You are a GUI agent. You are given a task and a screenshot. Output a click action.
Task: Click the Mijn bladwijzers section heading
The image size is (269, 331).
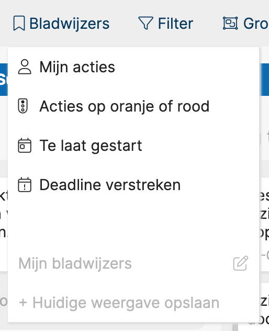click(75, 263)
